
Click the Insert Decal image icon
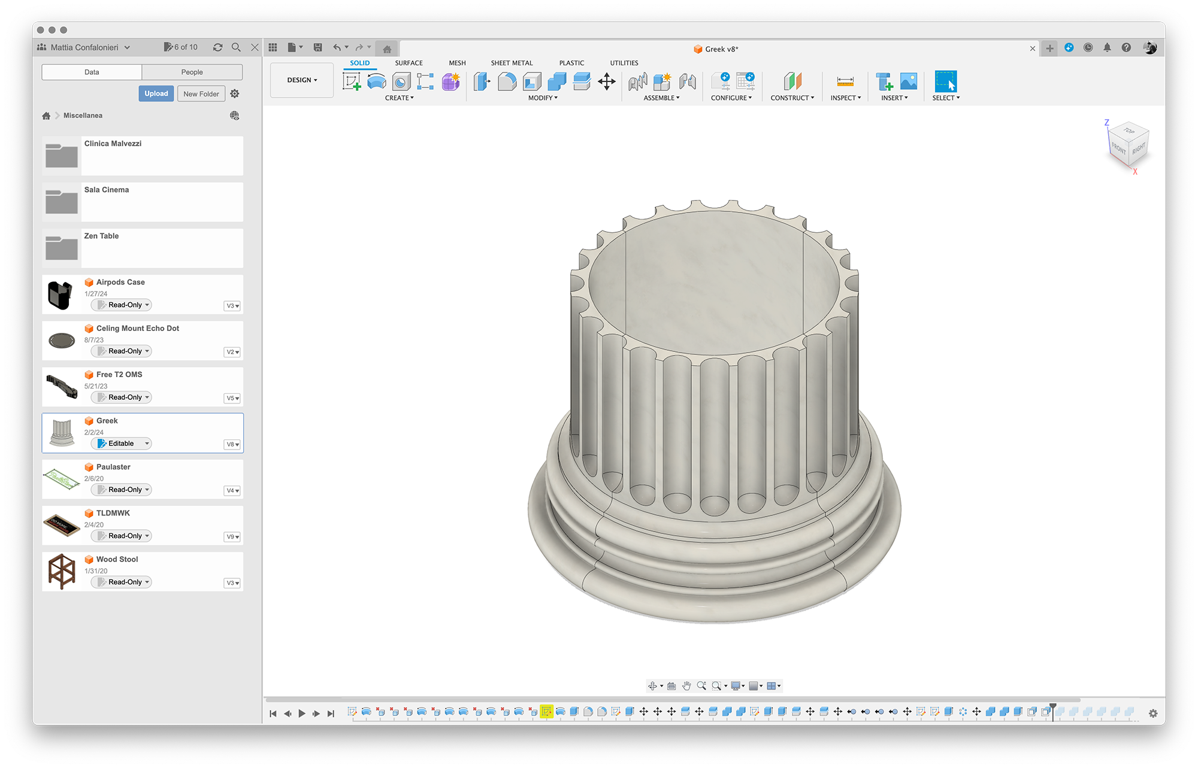908,81
